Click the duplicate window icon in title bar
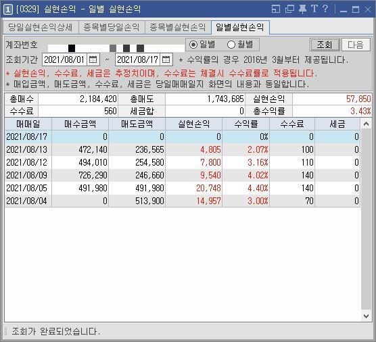 click(289, 9)
